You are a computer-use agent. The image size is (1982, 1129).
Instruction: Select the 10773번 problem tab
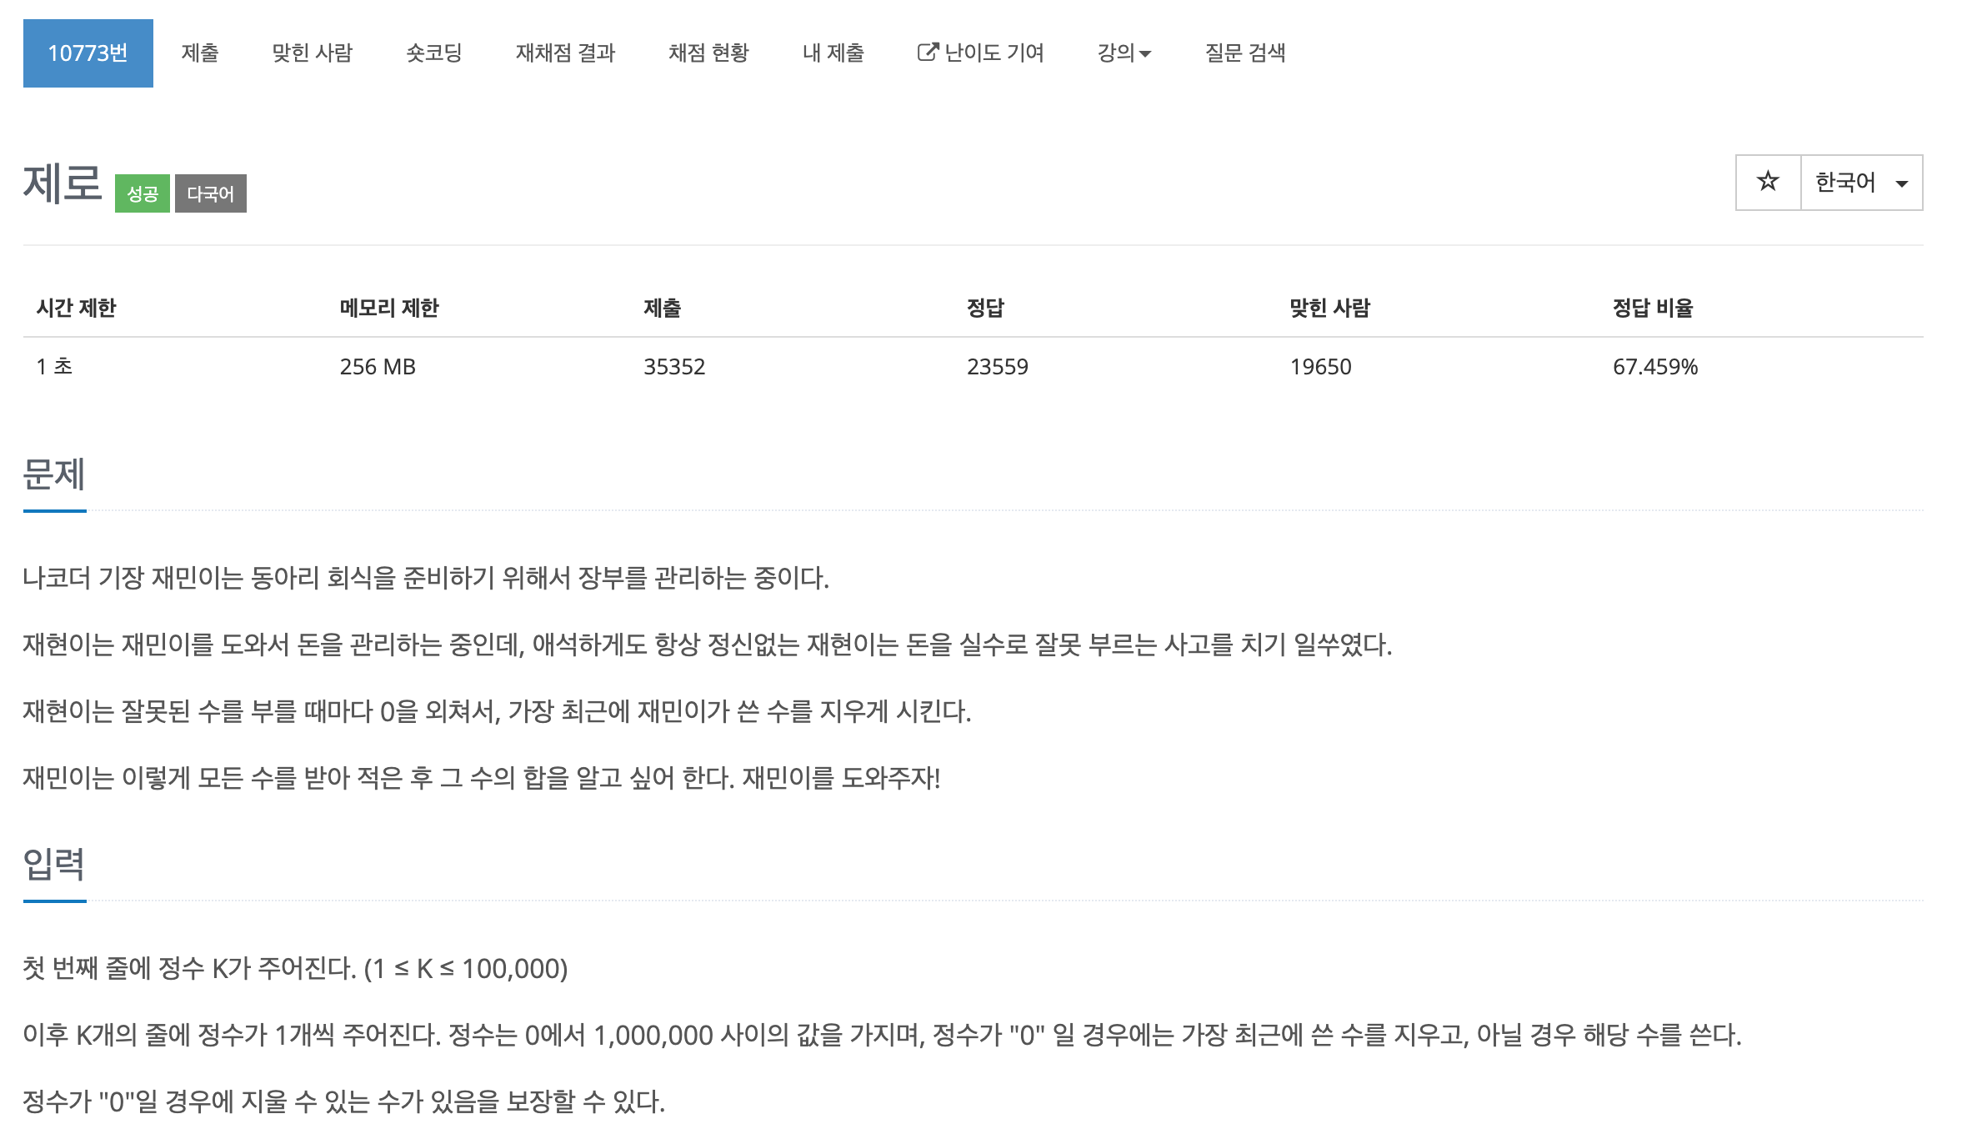(x=88, y=53)
